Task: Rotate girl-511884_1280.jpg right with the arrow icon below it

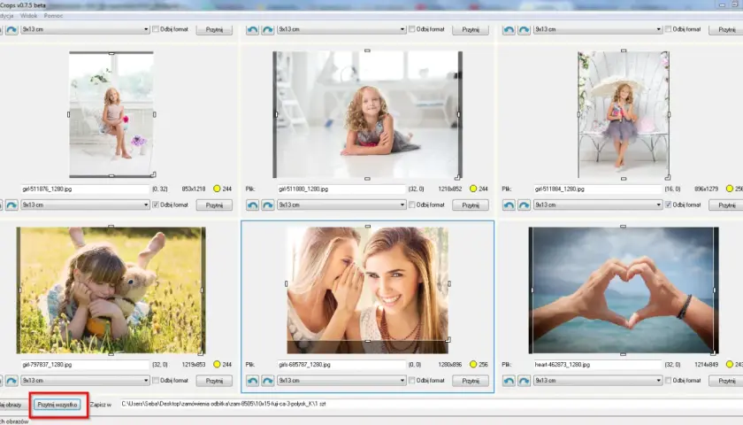Action: [x=524, y=205]
